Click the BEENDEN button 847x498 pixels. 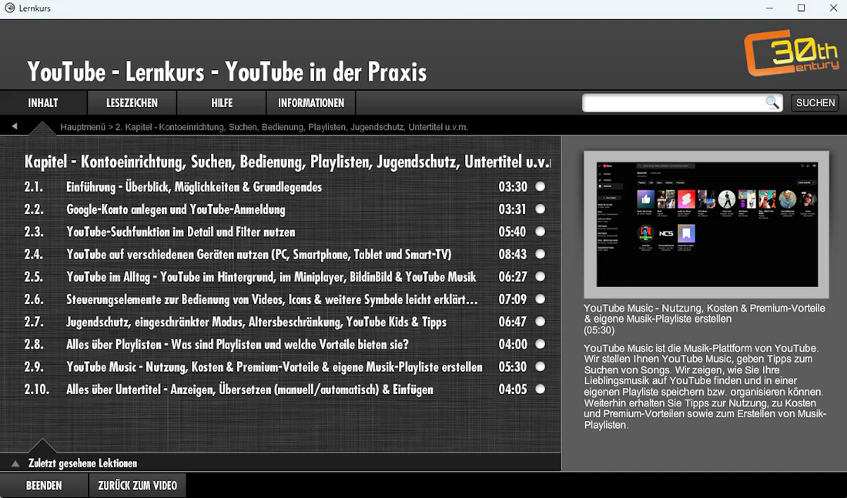click(44, 485)
